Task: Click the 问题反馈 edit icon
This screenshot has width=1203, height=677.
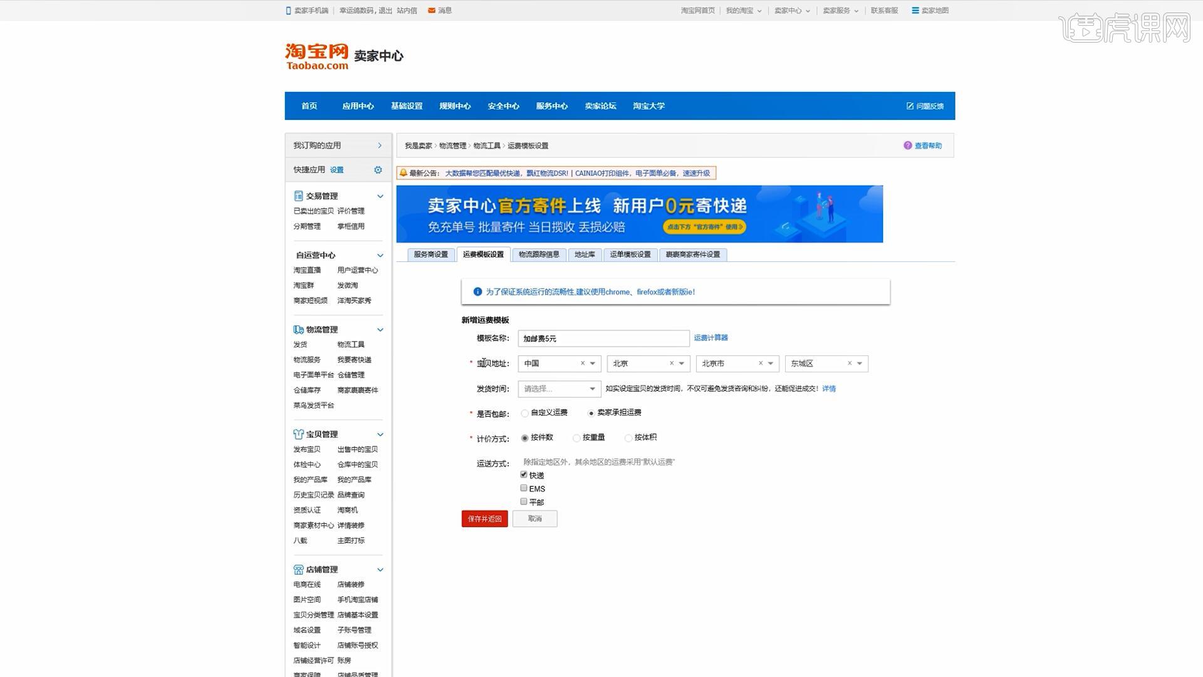Action: click(910, 106)
